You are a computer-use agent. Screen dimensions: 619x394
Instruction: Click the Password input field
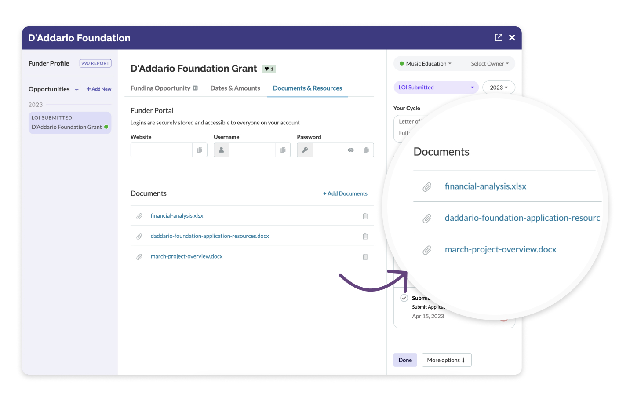pos(328,150)
